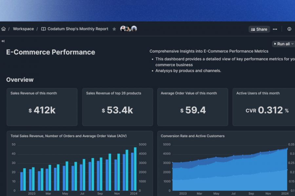295x196 pixels.
Task: Click the E-Commerce Performance heading
Action: [50, 52]
